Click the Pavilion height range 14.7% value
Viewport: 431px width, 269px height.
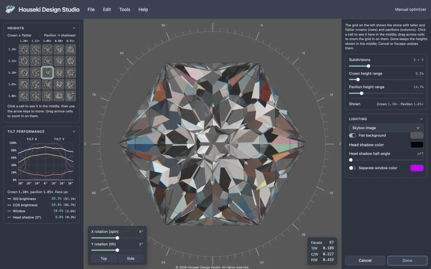point(419,87)
